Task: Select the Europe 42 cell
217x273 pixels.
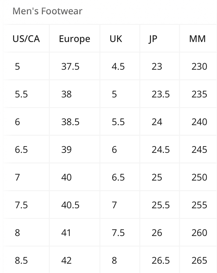Action: pos(66,261)
